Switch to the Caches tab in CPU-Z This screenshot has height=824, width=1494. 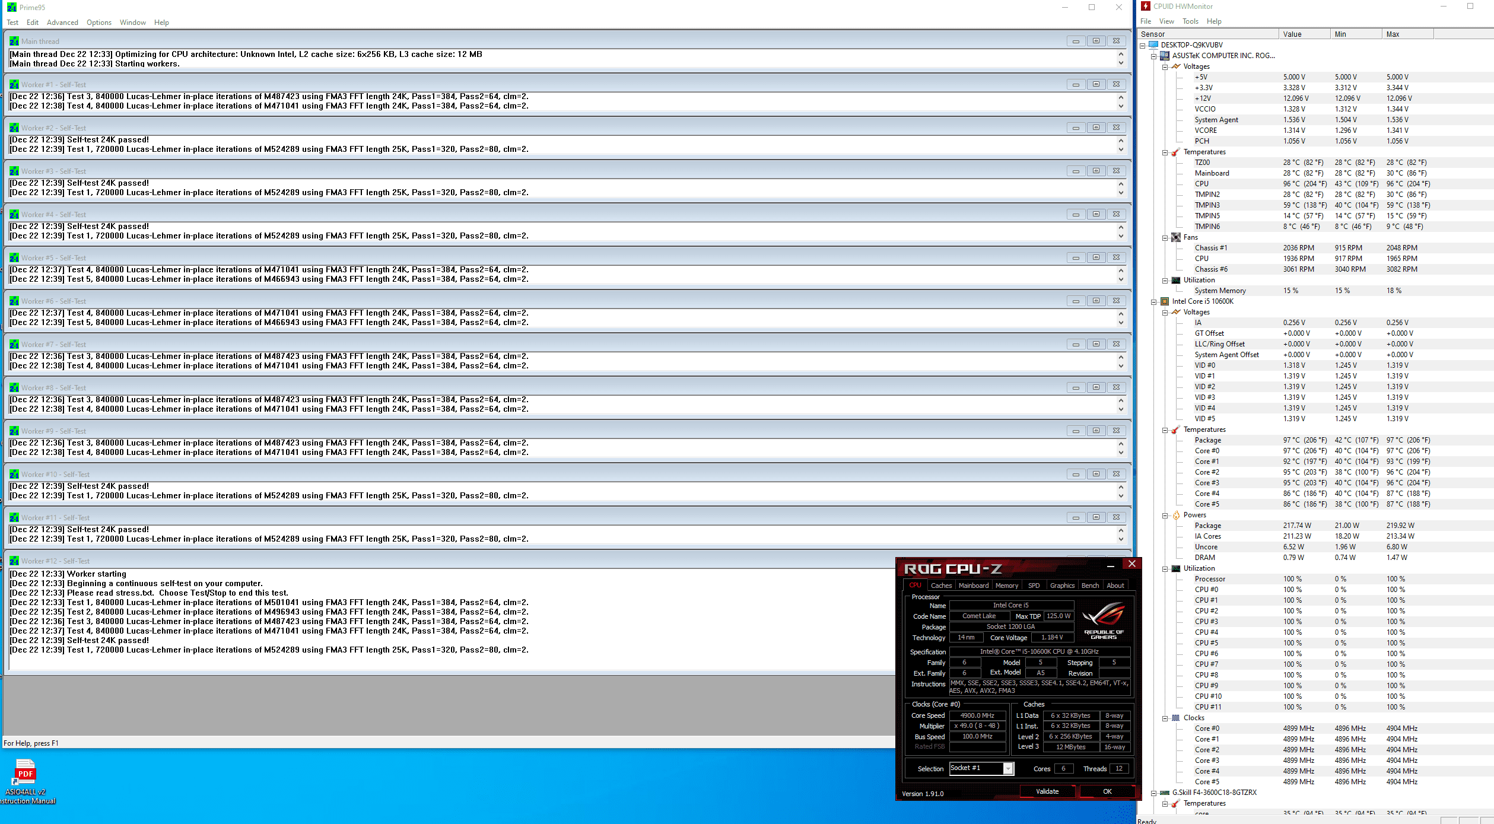click(x=941, y=586)
